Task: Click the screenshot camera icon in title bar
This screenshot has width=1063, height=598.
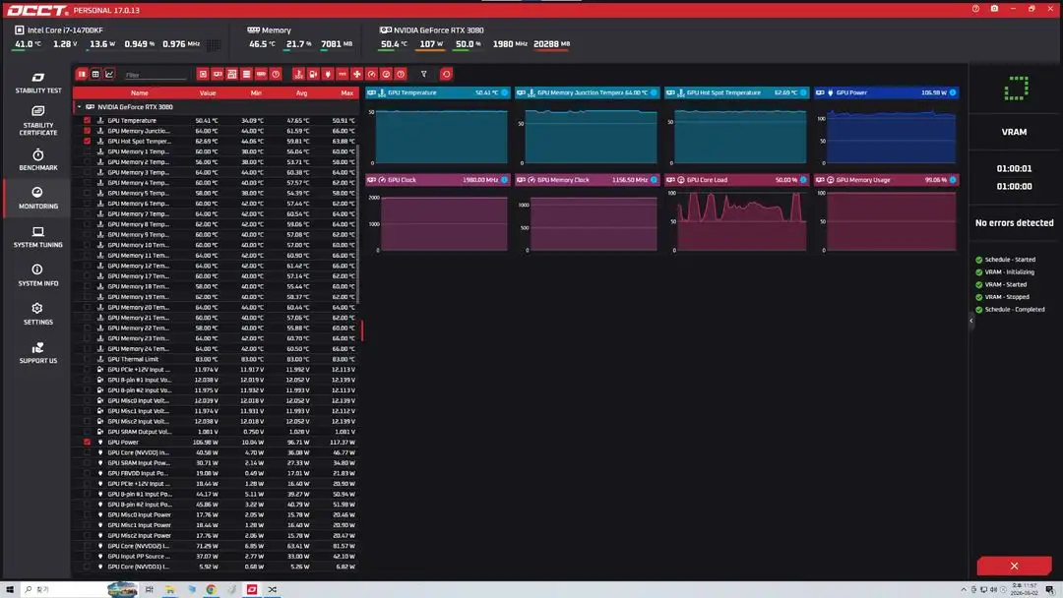Action: click(x=994, y=9)
